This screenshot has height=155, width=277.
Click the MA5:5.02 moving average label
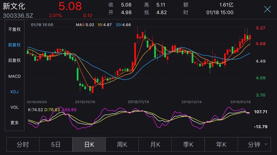pyautogui.click(x=85, y=25)
